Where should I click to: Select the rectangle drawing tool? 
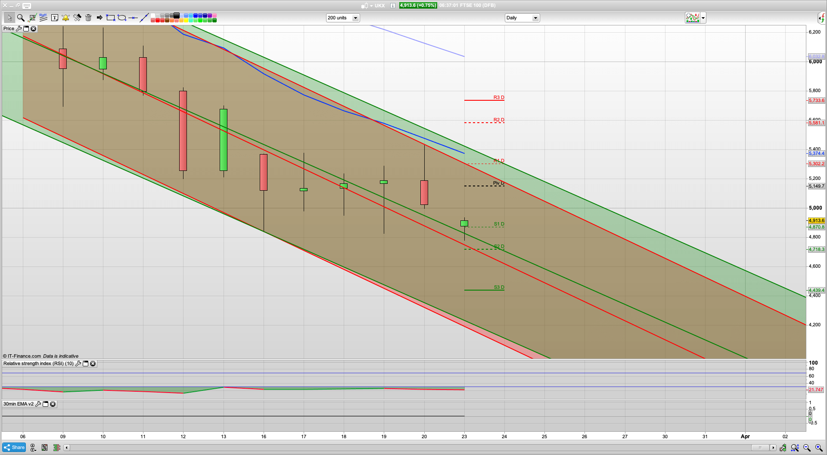tap(111, 18)
